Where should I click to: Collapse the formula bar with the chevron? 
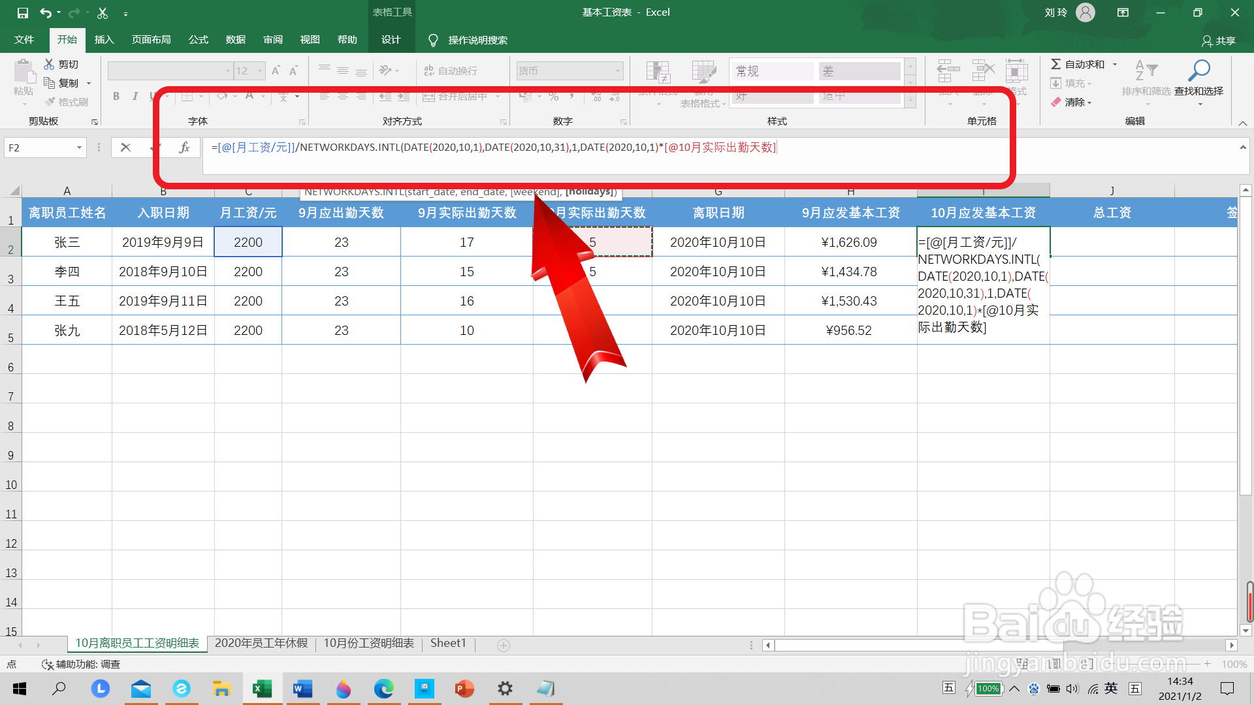(x=1242, y=148)
